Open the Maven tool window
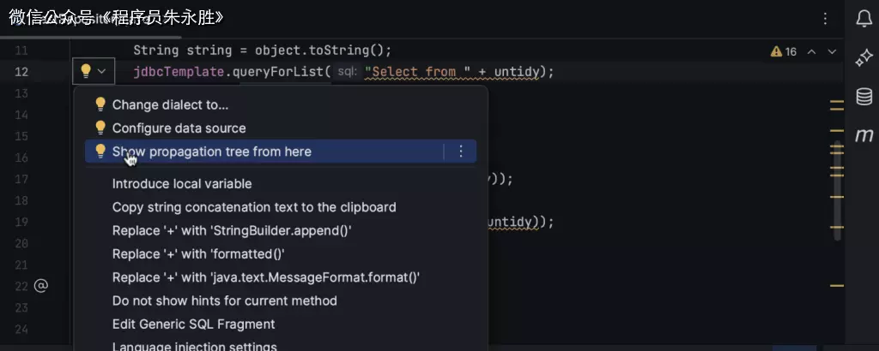The width and height of the screenshot is (879, 351). pos(864,135)
